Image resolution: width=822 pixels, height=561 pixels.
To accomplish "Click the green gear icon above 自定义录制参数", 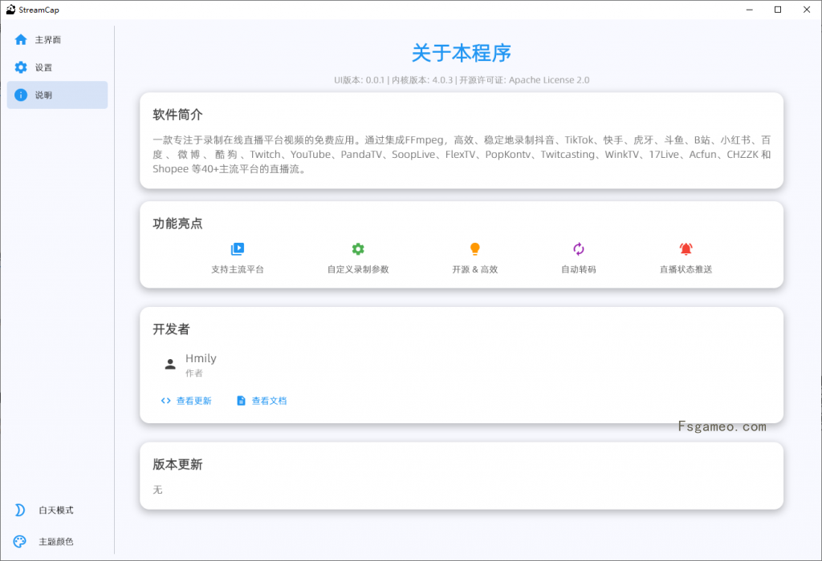I will coord(358,249).
